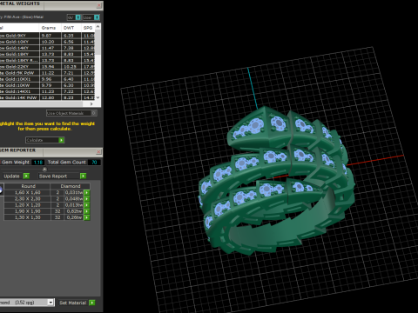Click the Save Report label
The height and width of the screenshot is (313, 418).
53,176
